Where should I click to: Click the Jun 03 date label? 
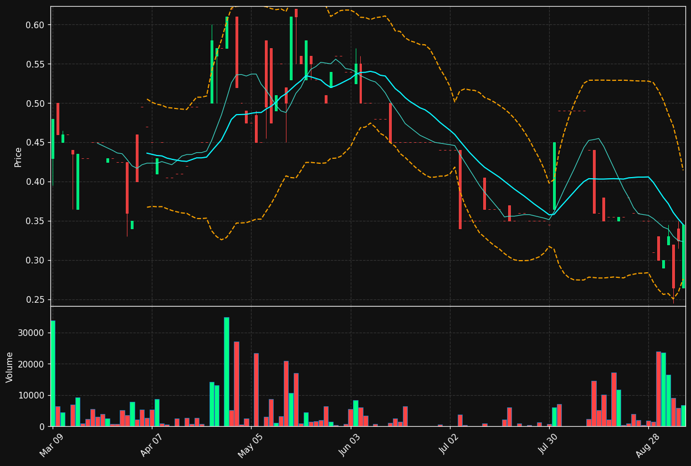pyautogui.click(x=349, y=445)
